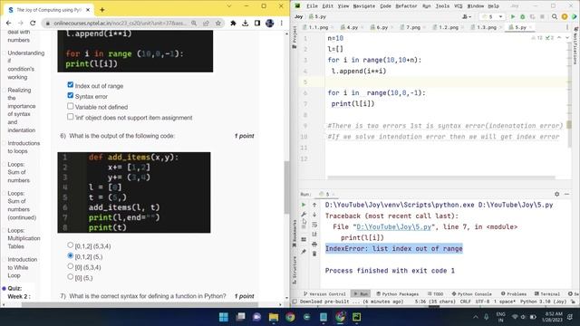The image size is (580, 326).
Task: Open run configuration wrench in Run panel
Action: click(x=304, y=215)
